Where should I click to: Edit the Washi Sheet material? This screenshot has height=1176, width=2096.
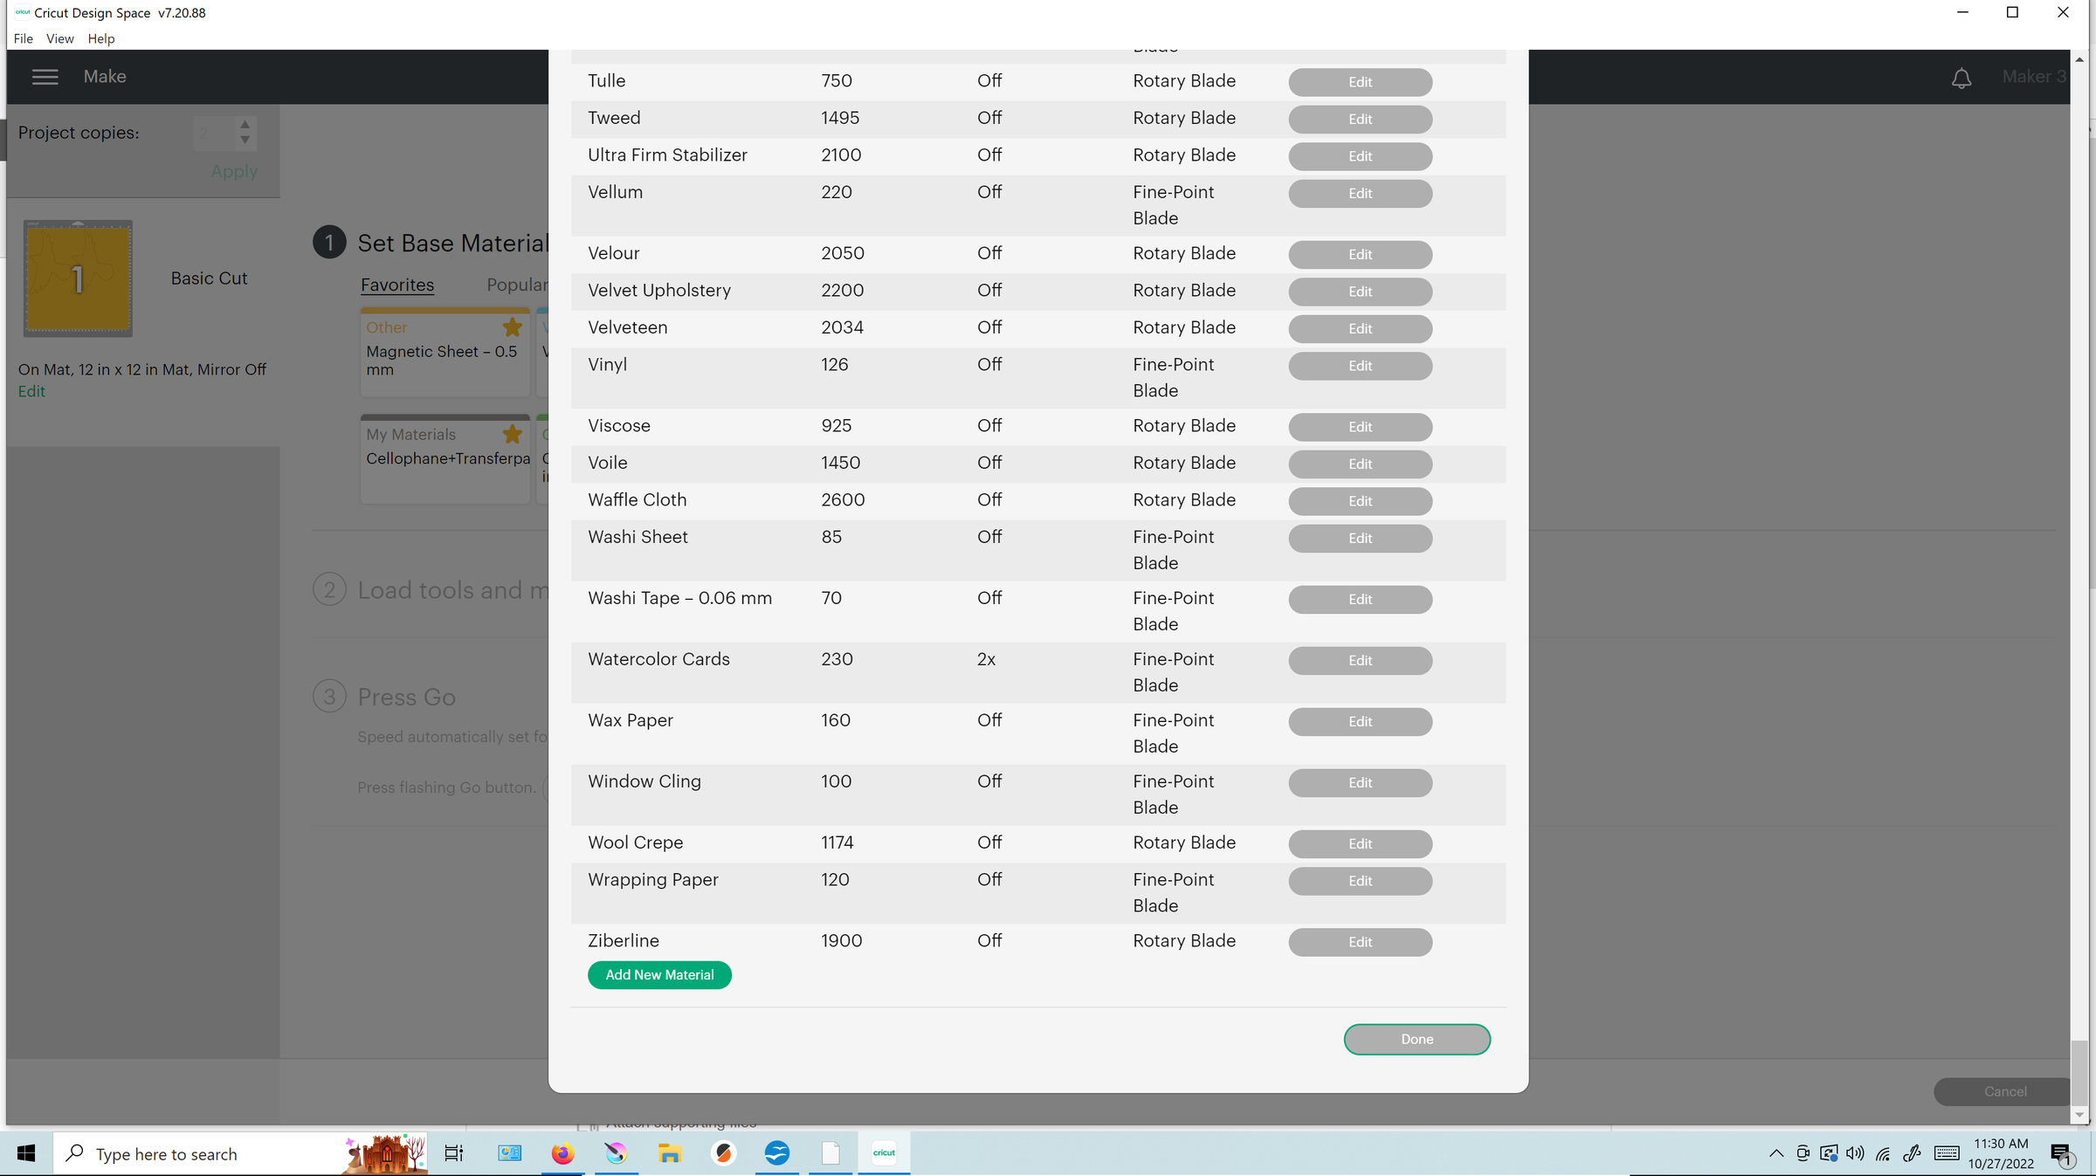point(1360,538)
